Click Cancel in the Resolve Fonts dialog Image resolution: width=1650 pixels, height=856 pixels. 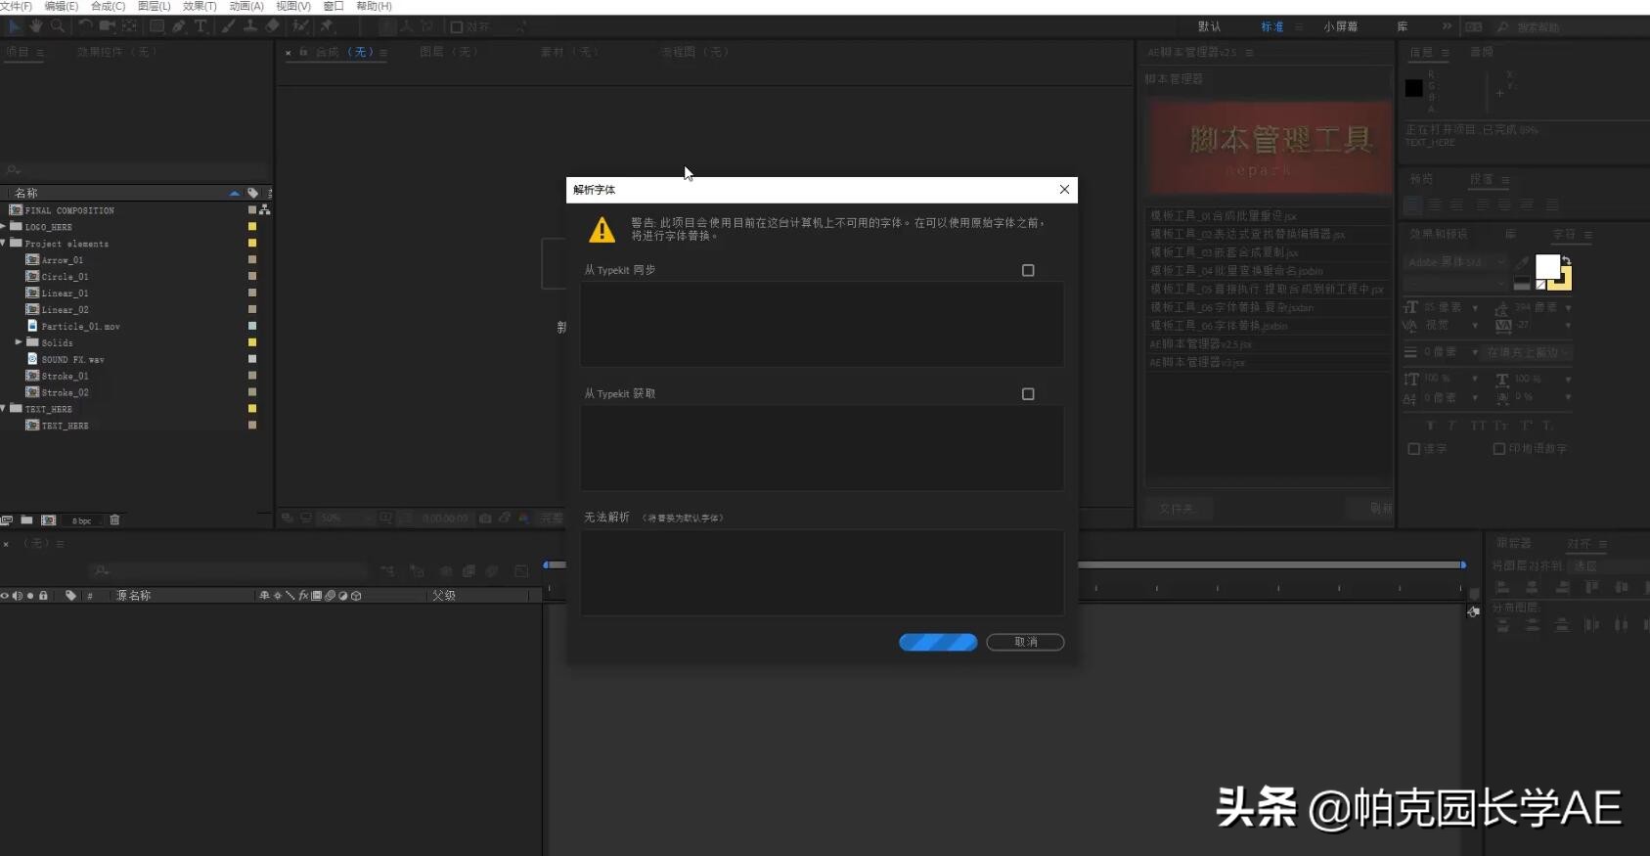coord(1025,642)
